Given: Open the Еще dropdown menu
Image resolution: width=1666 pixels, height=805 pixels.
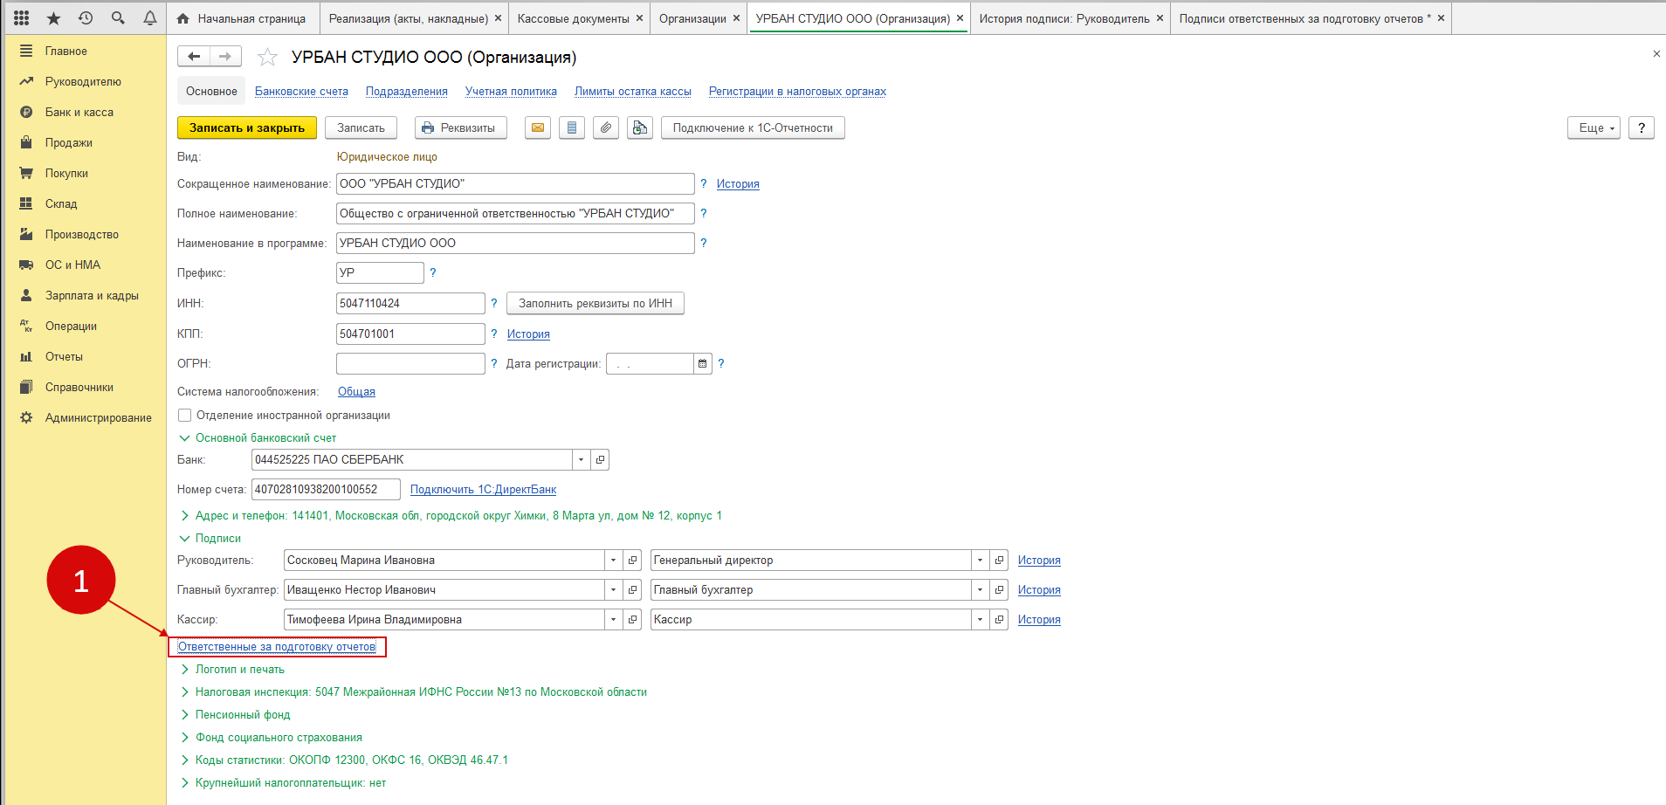Looking at the screenshot, I should pyautogui.click(x=1594, y=127).
